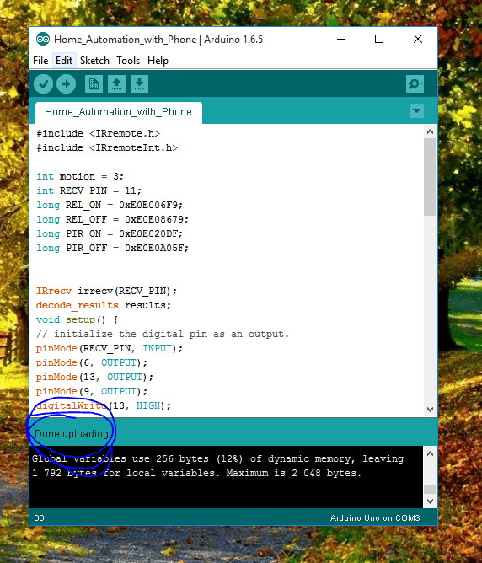Image resolution: width=482 pixels, height=563 pixels.
Task: Click the line 'void setup() {'
Action: (x=78, y=320)
